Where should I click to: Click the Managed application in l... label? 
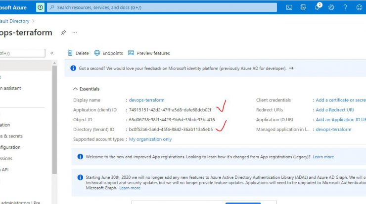[x=283, y=129]
